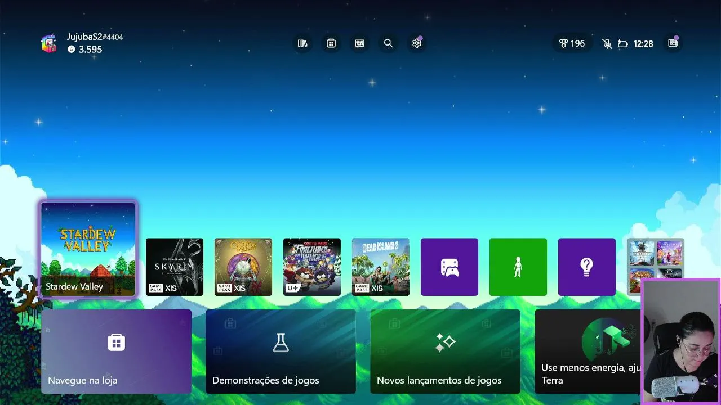Launch the Stardew Valley tile
This screenshot has width=721, height=405.
pos(88,249)
